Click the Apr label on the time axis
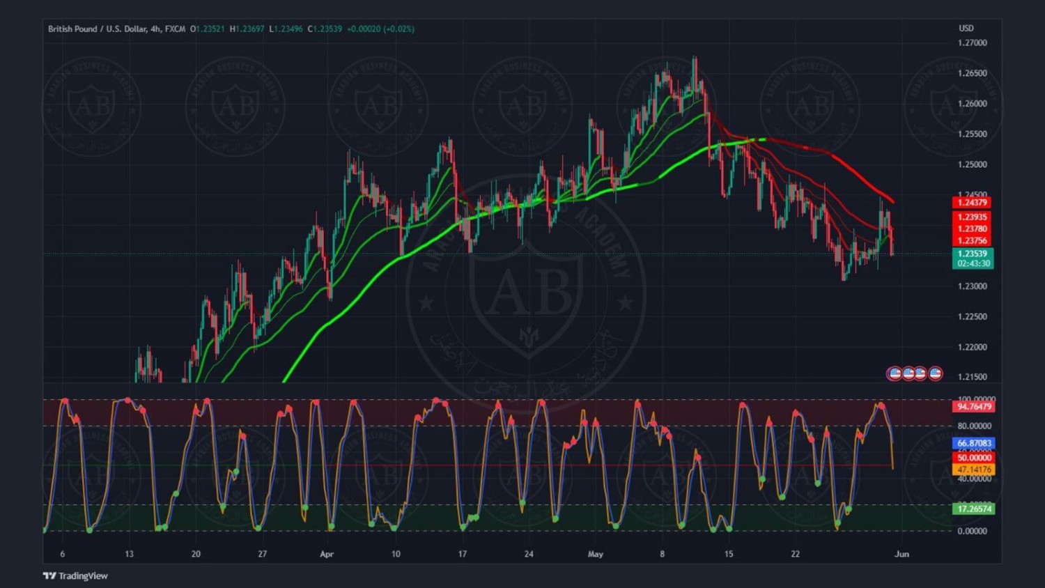The width and height of the screenshot is (1045, 588). click(x=327, y=554)
